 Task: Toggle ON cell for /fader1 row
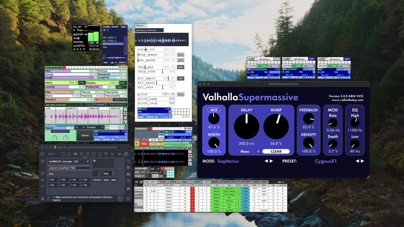click(193, 188)
